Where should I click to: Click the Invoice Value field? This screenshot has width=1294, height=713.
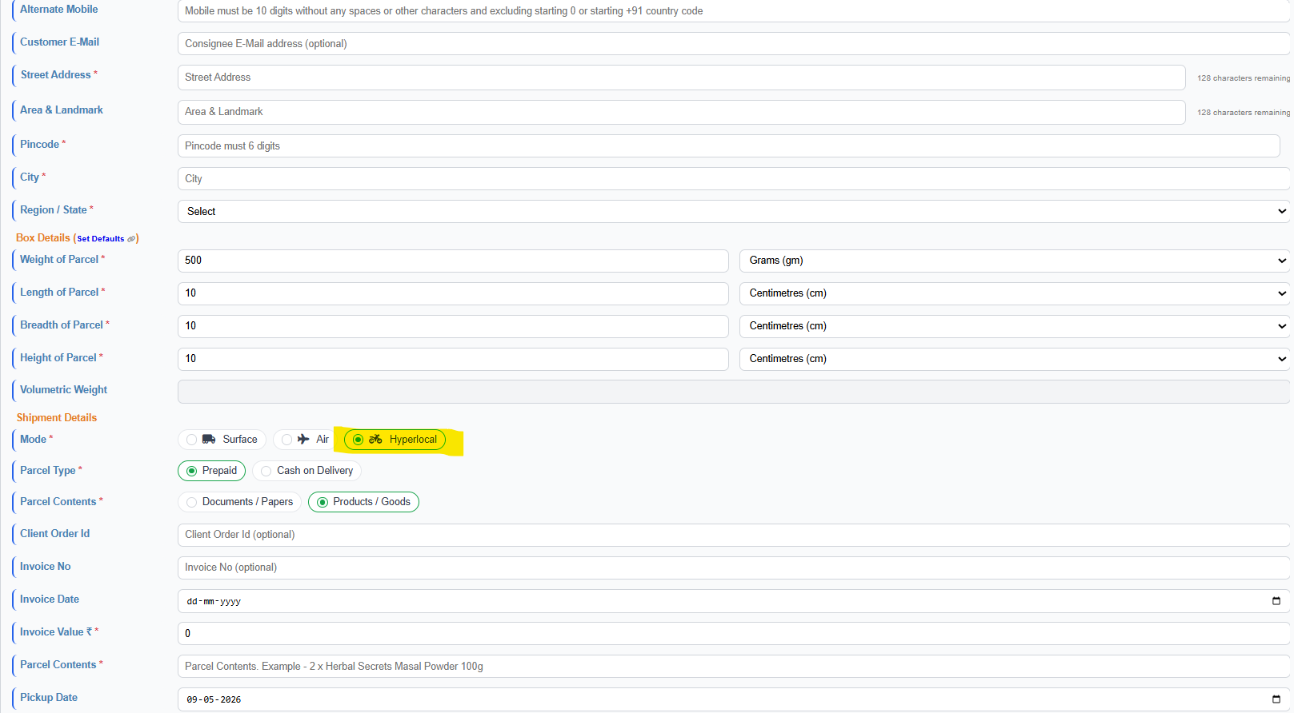point(734,634)
